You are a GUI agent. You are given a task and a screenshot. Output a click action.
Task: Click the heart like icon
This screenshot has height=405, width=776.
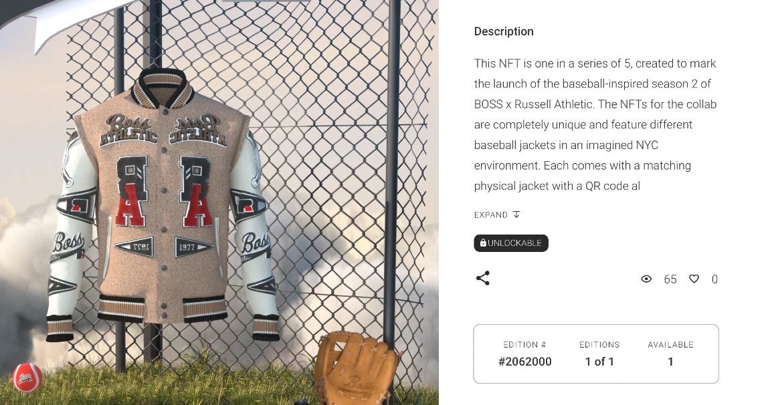(694, 279)
